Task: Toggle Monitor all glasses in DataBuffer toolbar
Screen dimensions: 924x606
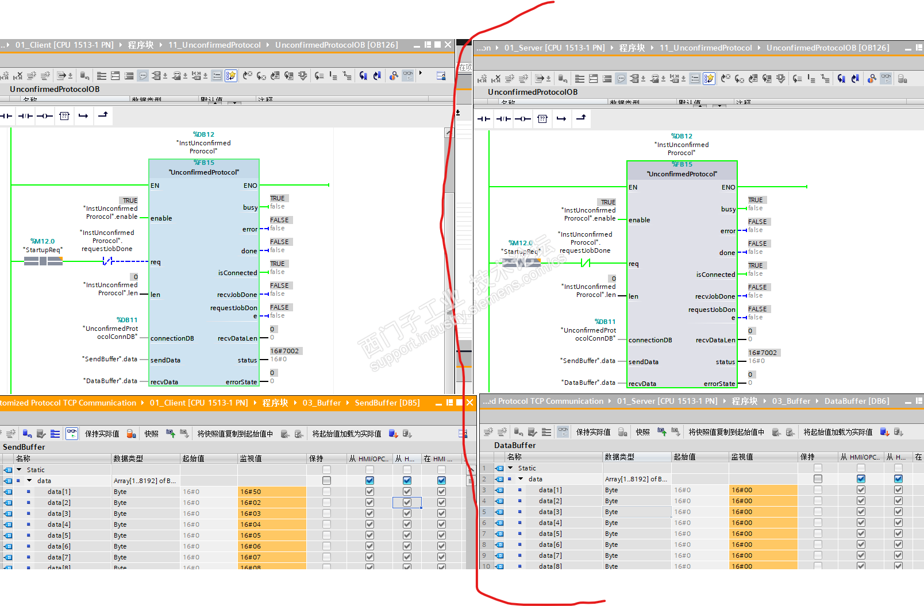Action: tap(563, 432)
